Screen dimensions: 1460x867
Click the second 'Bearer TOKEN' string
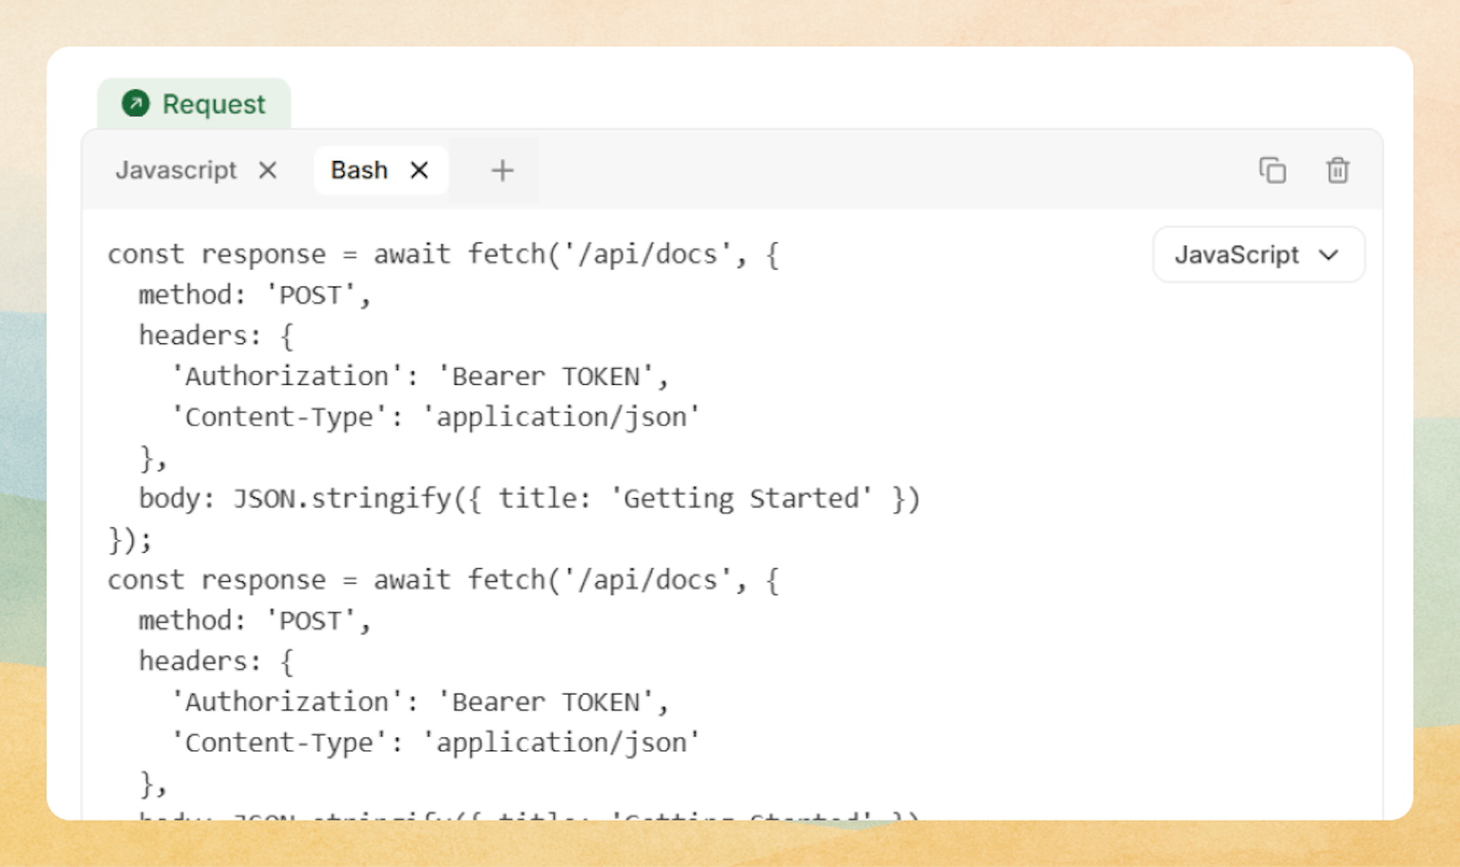point(553,702)
